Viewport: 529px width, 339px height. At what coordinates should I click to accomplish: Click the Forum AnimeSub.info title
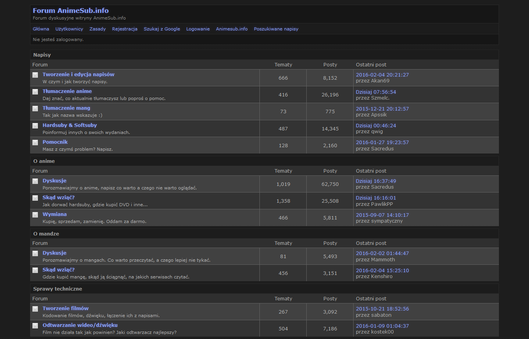coord(71,11)
